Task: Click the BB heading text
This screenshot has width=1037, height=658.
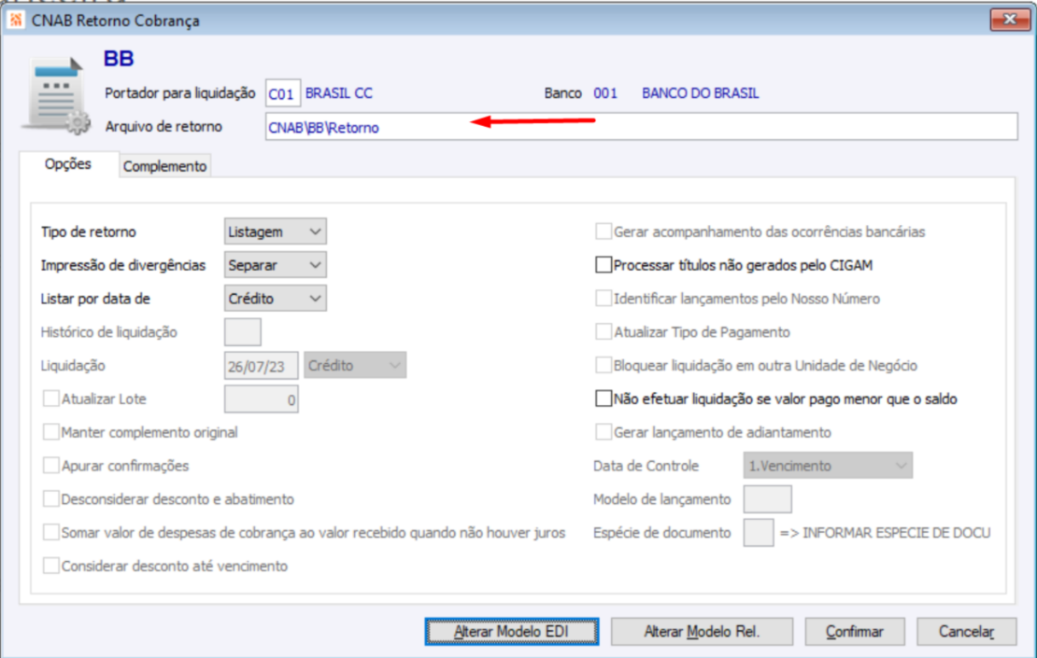Action: 119,58
